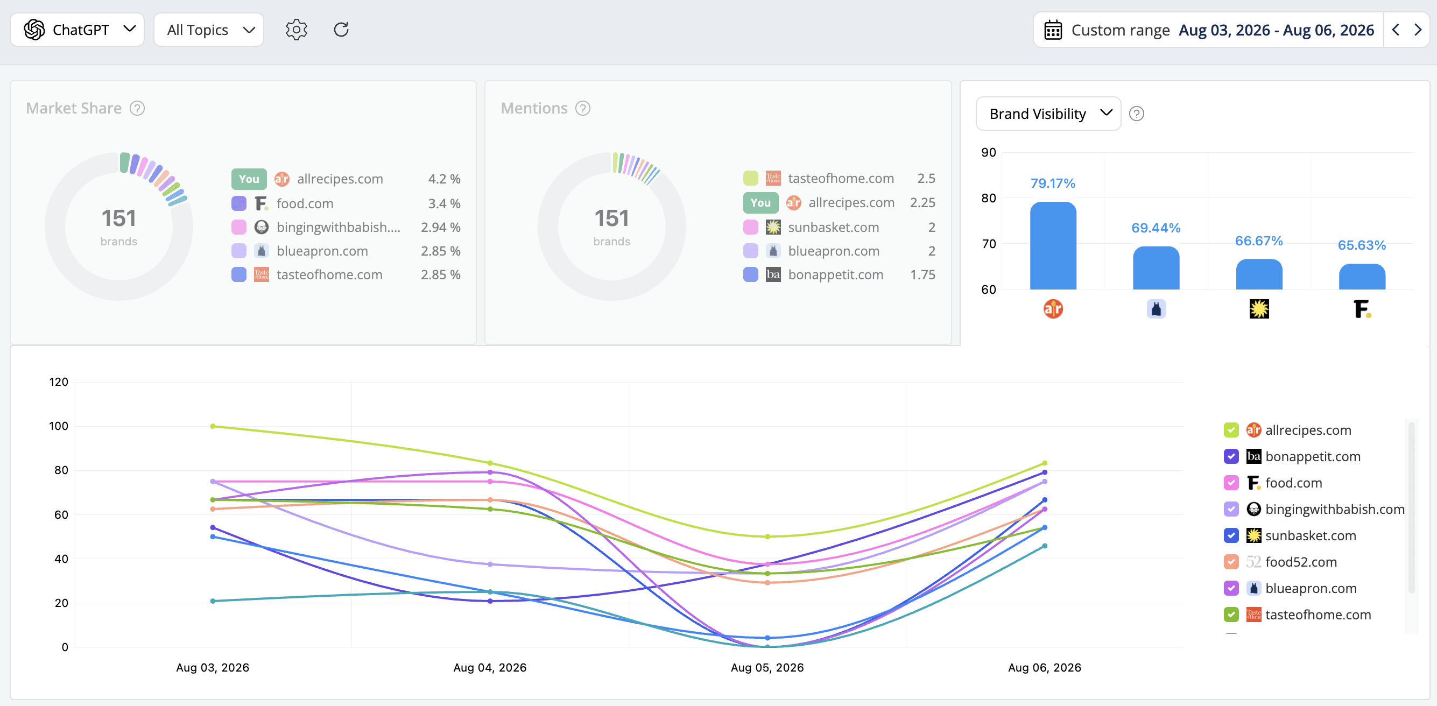Click the calendar icon in date range

tap(1053, 30)
